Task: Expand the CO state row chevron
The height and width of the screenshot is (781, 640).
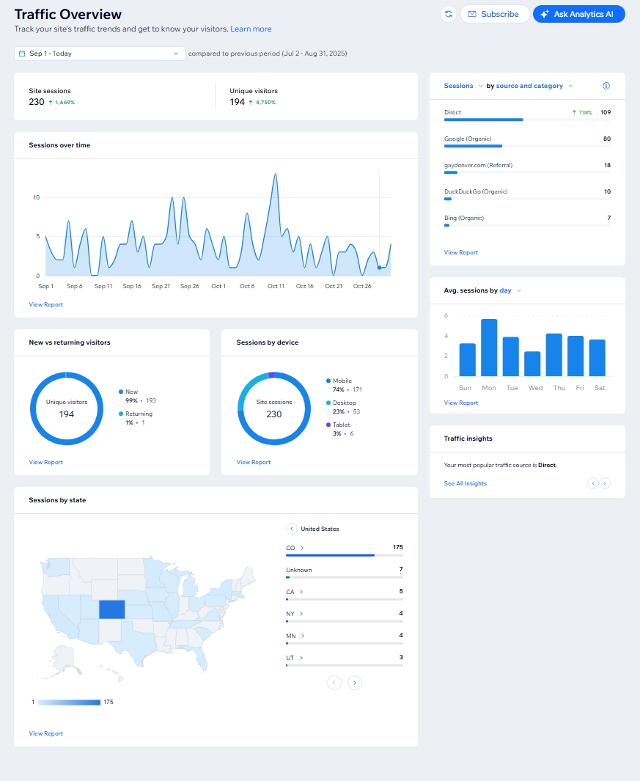Action: (302, 548)
